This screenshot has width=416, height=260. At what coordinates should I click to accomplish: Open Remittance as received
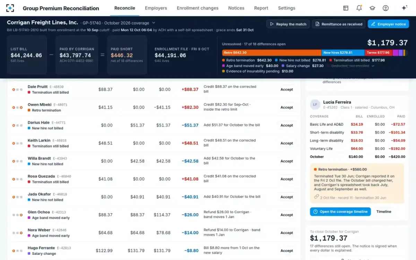pyautogui.click(x=339, y=24)
